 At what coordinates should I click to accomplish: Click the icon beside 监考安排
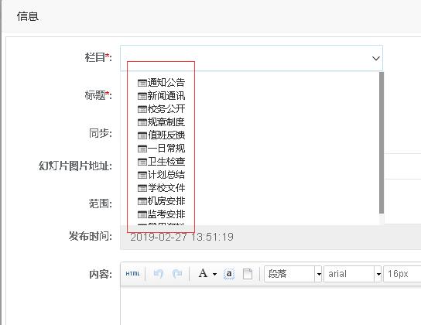click(x=142, y=214)
